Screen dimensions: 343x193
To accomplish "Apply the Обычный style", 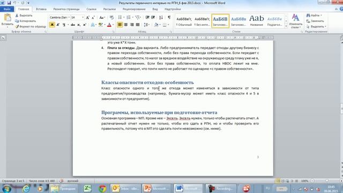I will pyautogui.click(x=184, y=21).
